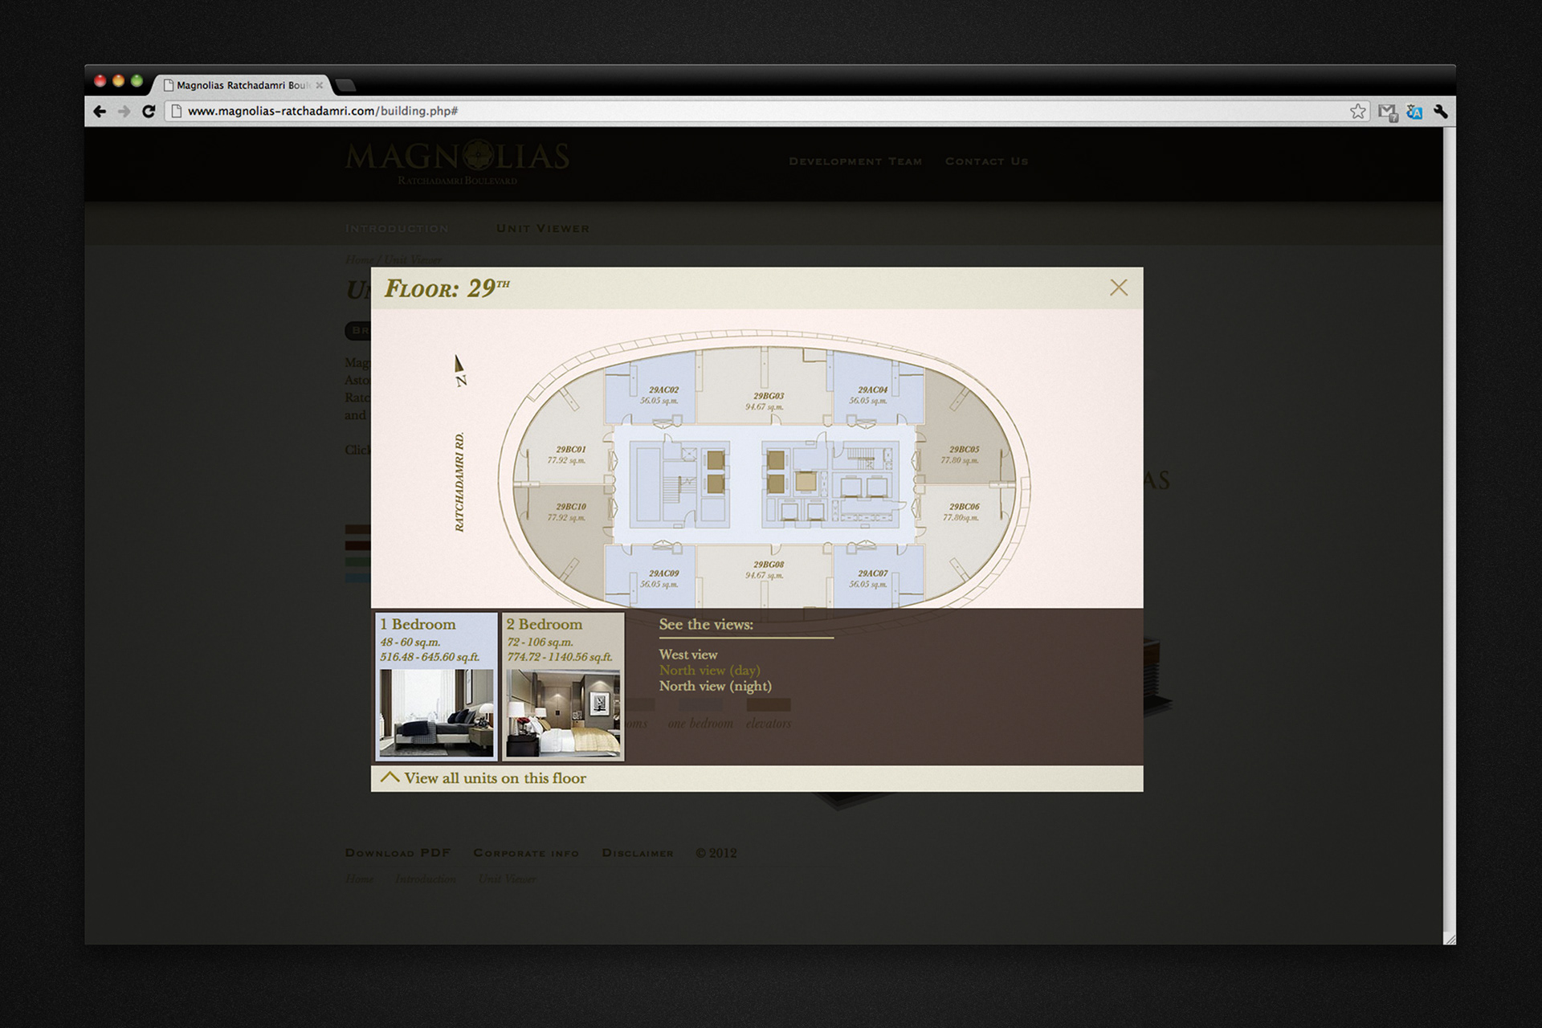Close the Floor 29th popup with X
Viewport: 1542px width, 1028px height.
pyautogui.click(x=1119, y=288)
